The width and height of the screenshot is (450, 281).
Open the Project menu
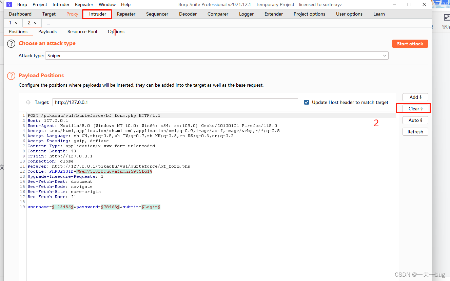click(x=40, y=4)
